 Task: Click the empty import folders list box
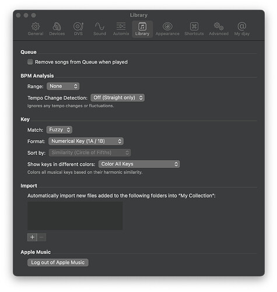pyautogui.click(x=75, y=215)
